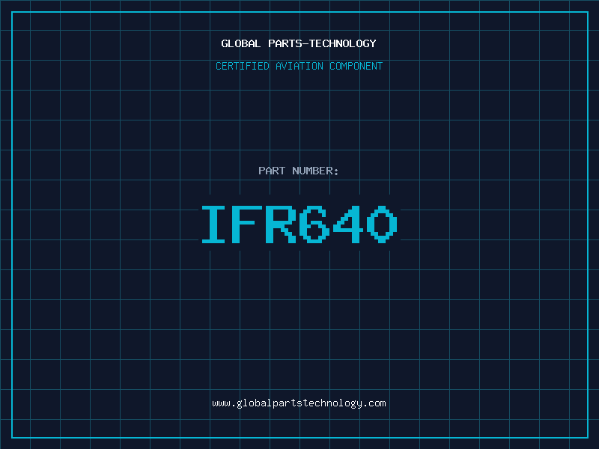
Task: Click the word COMPONENT in the subtitle
Action: (355, 67)
